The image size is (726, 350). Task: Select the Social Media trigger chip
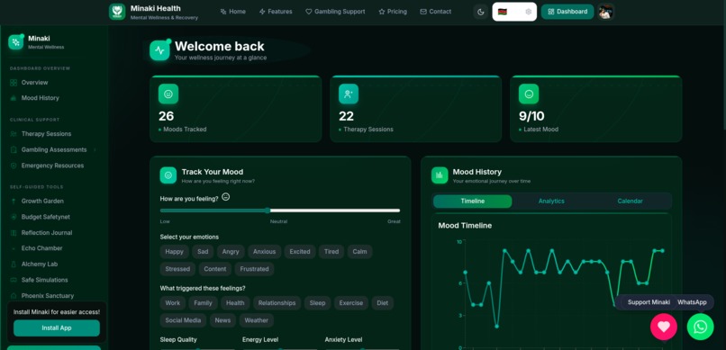[183, 320]
